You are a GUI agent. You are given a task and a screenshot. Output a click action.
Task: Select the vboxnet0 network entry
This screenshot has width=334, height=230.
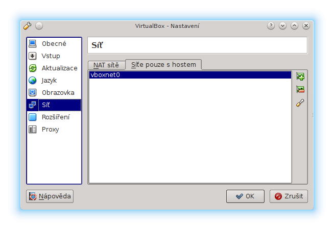190,75
